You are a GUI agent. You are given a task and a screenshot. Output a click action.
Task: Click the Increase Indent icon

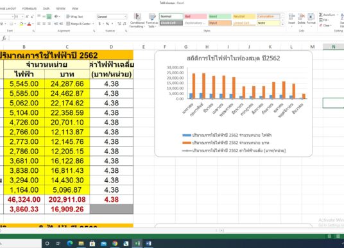pos(61,24)
